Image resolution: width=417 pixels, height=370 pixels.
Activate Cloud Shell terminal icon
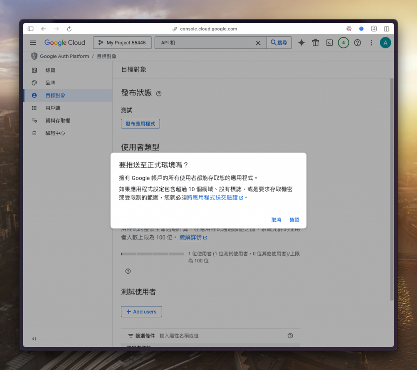(329, 43)
